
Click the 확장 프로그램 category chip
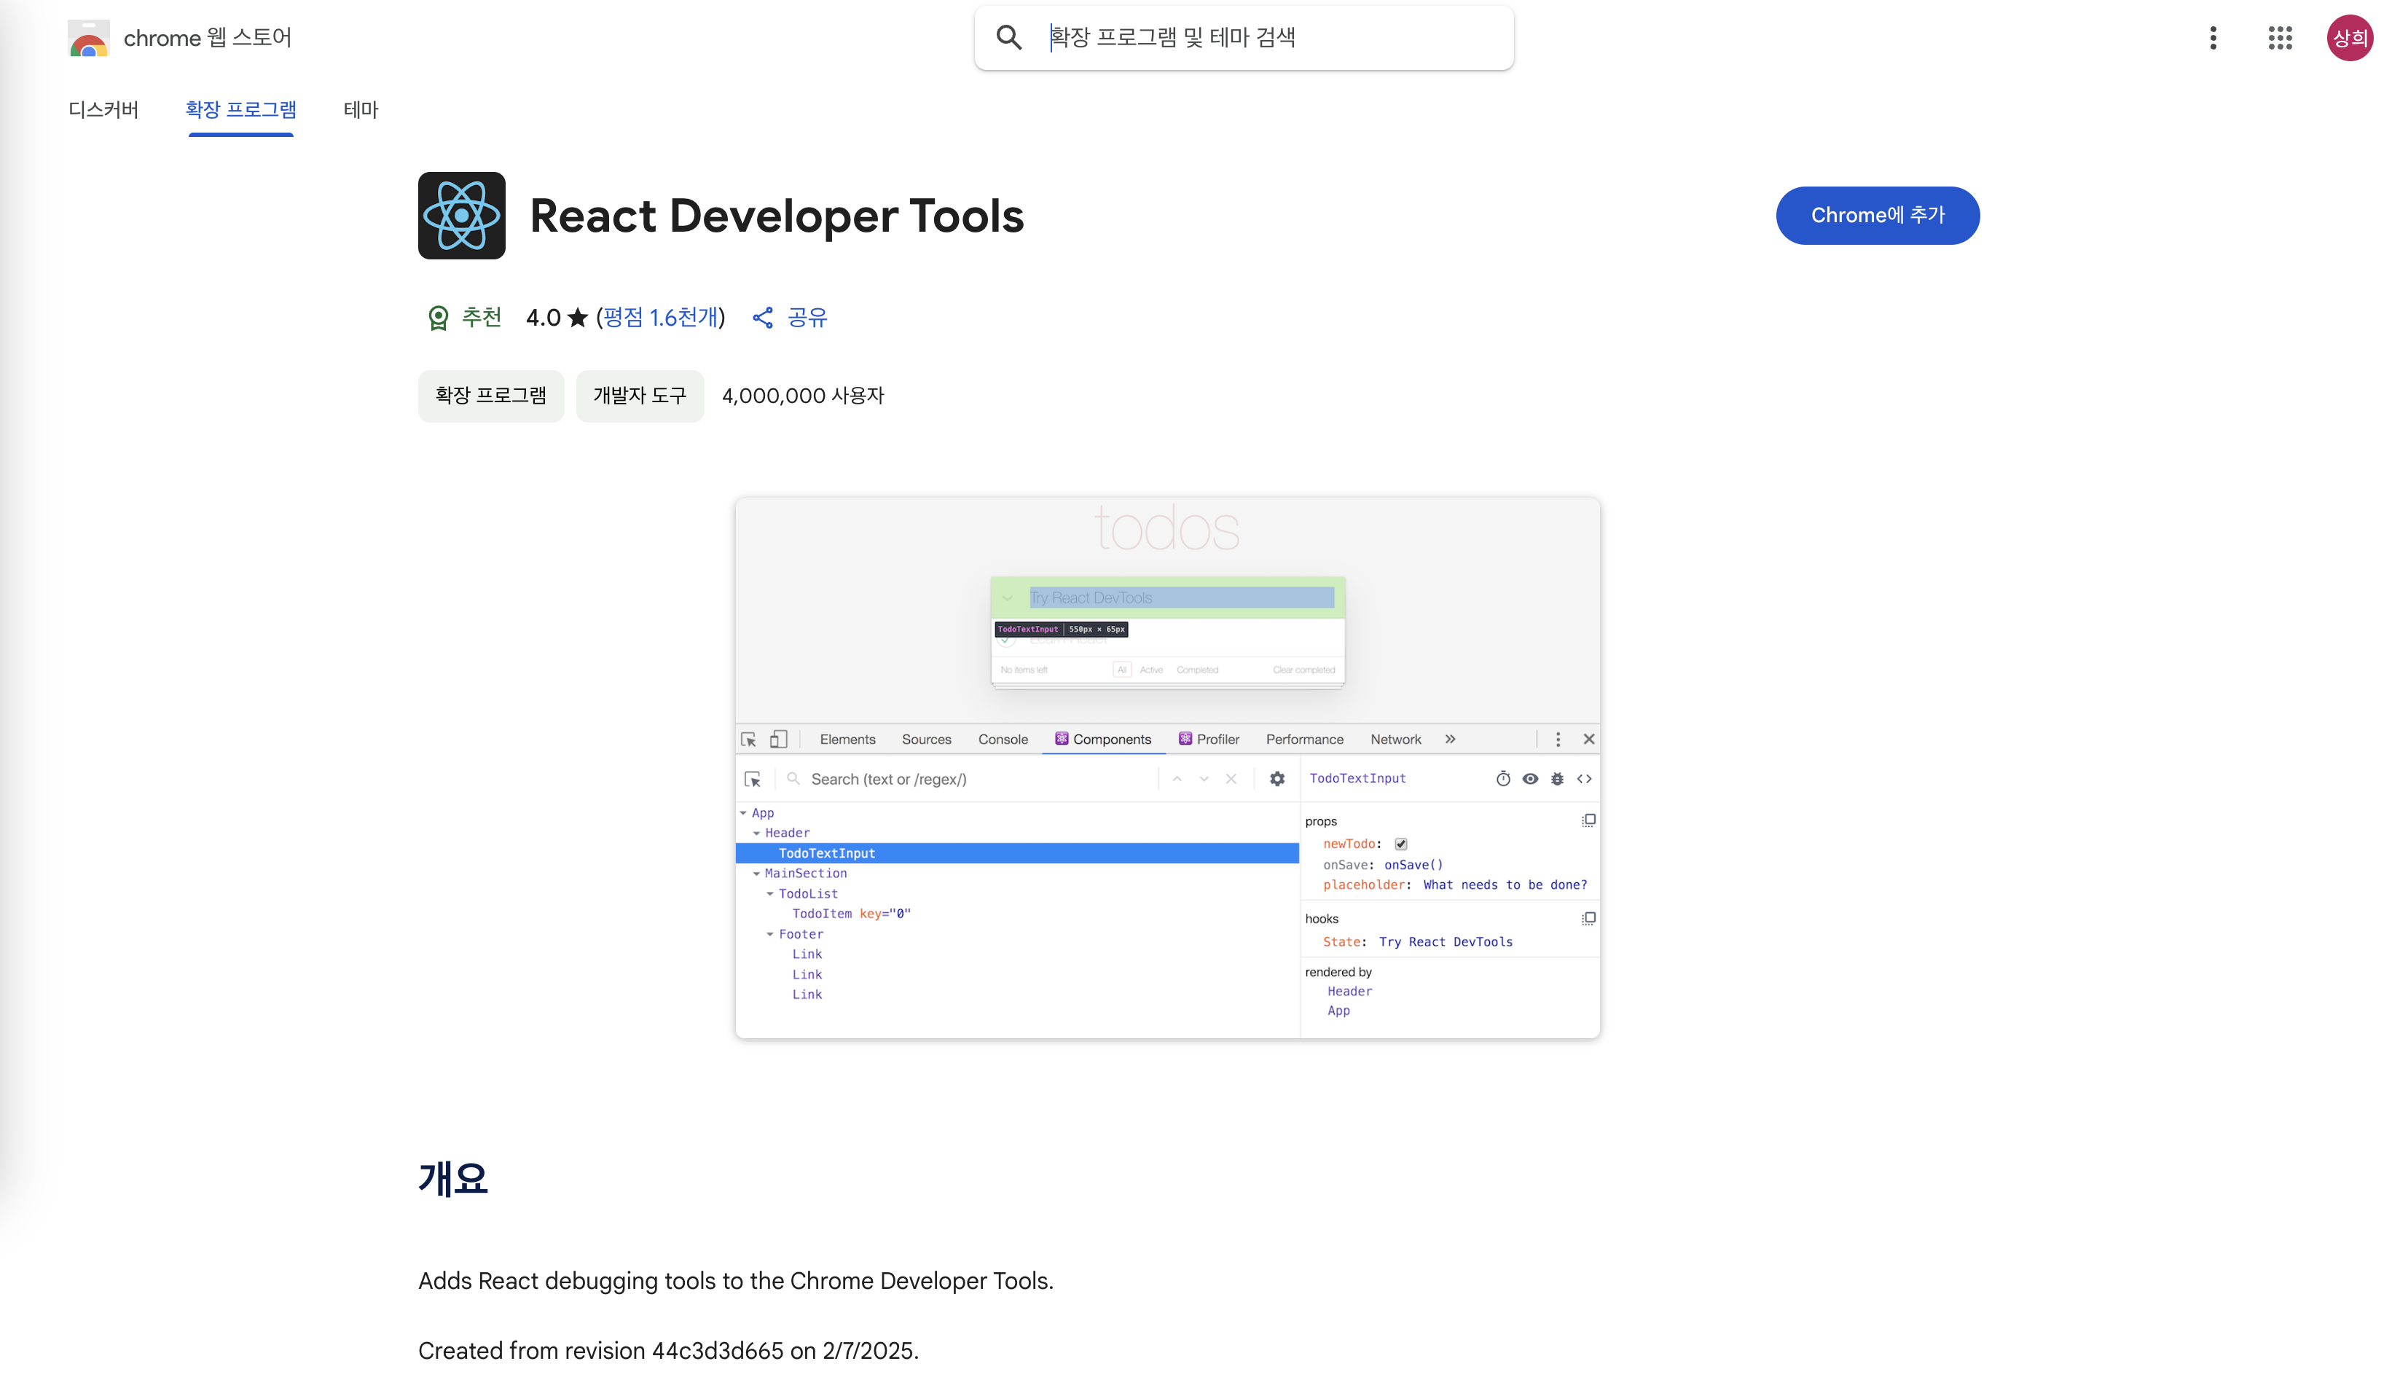(x=491, y=396)
